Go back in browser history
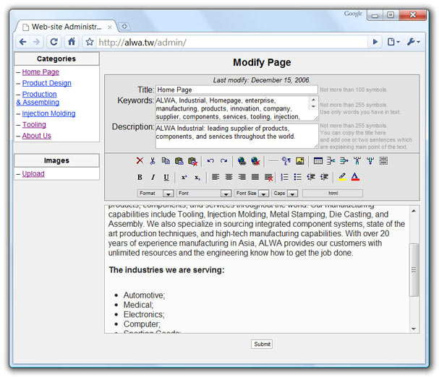439x377 pixels. (x=22, y=42)
